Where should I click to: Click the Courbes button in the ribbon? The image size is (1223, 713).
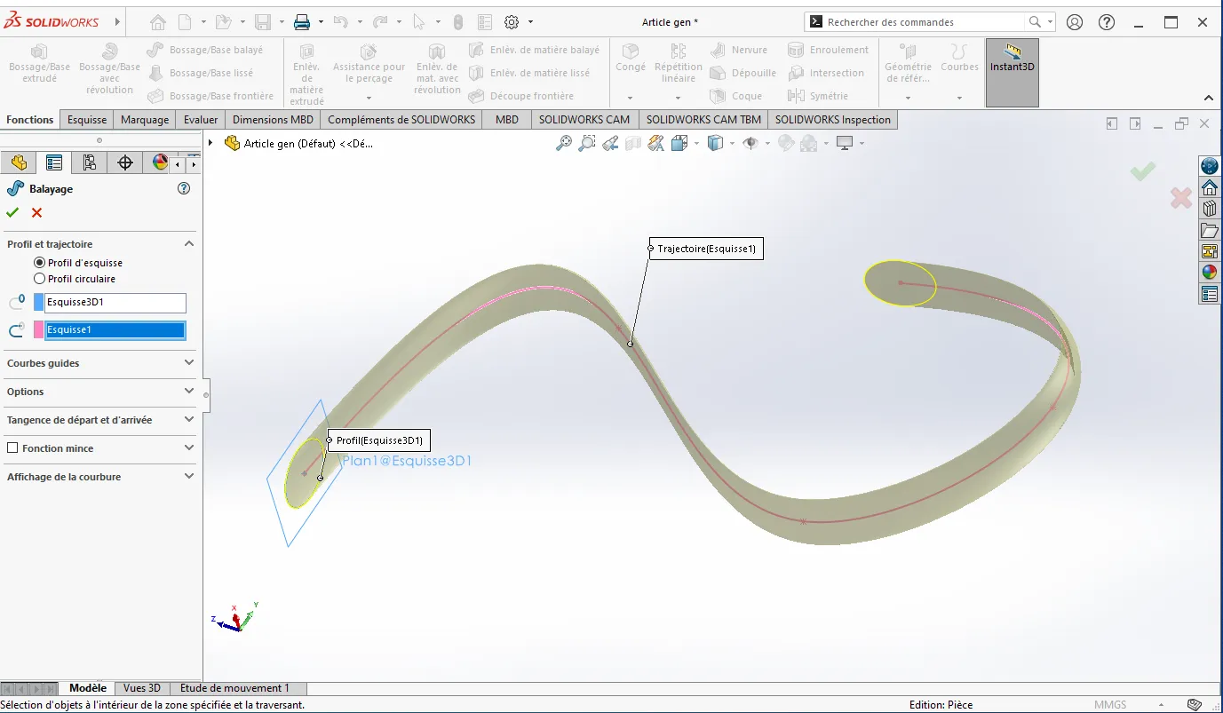[x=959, y=59]
